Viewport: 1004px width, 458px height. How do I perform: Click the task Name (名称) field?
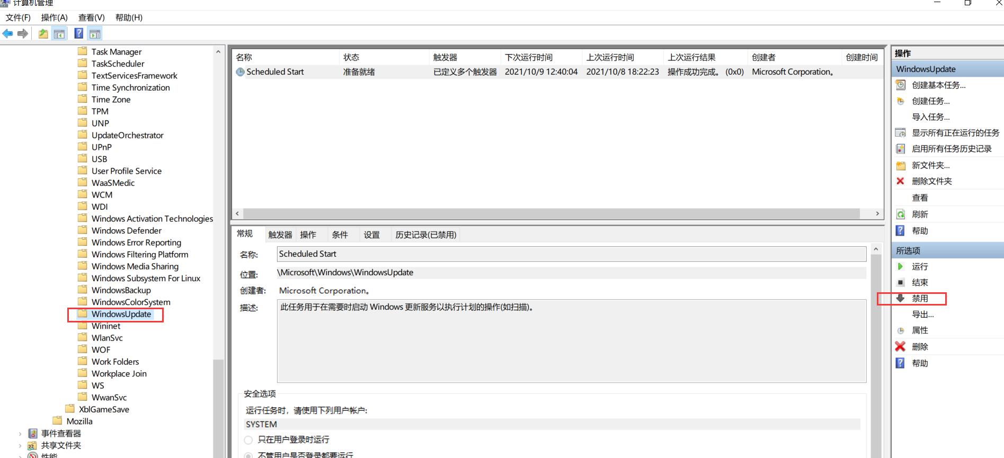[x=572, y=254]
